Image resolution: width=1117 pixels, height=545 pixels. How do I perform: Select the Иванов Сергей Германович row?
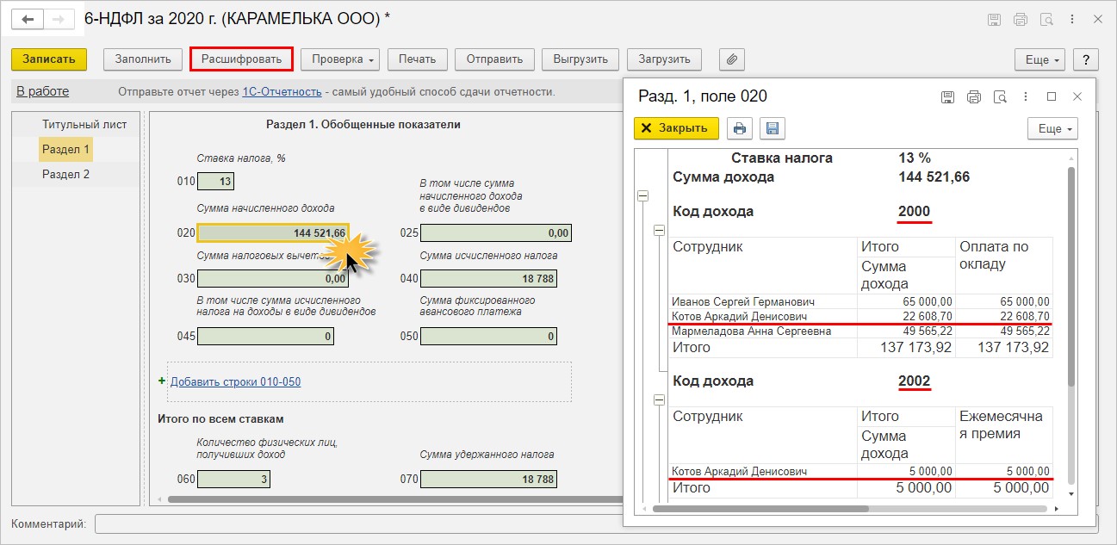pyautogui.click(x=860, y=302)
